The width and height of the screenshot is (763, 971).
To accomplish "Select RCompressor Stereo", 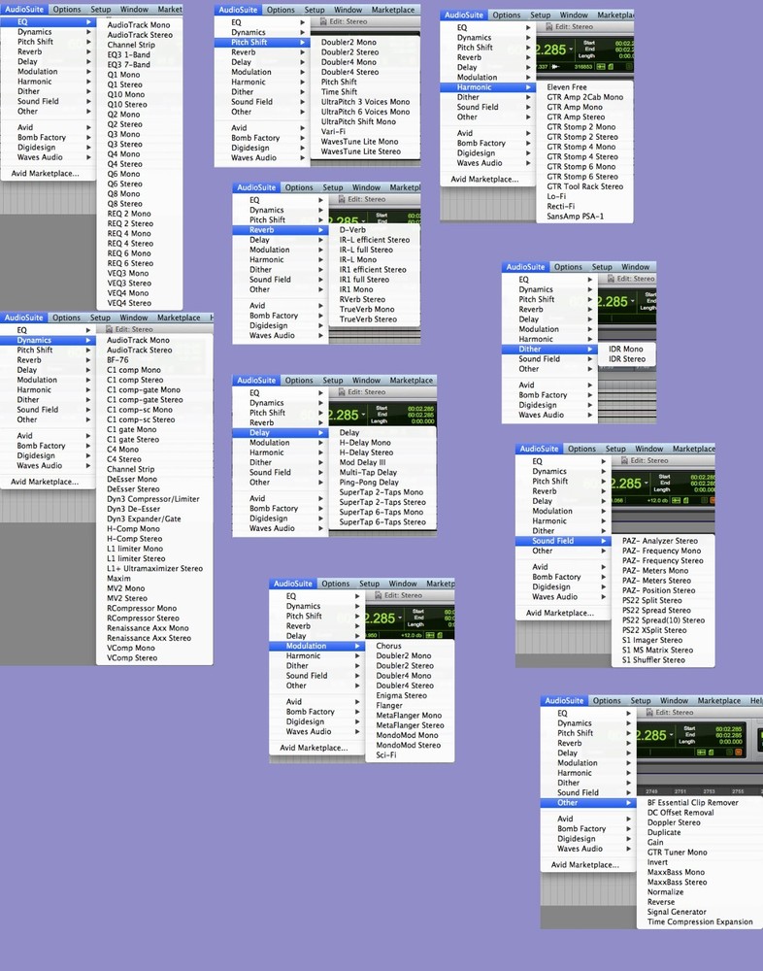I will 143,618.
